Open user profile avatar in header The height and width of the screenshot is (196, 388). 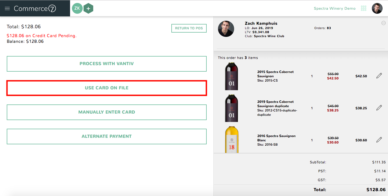(377, 8)
